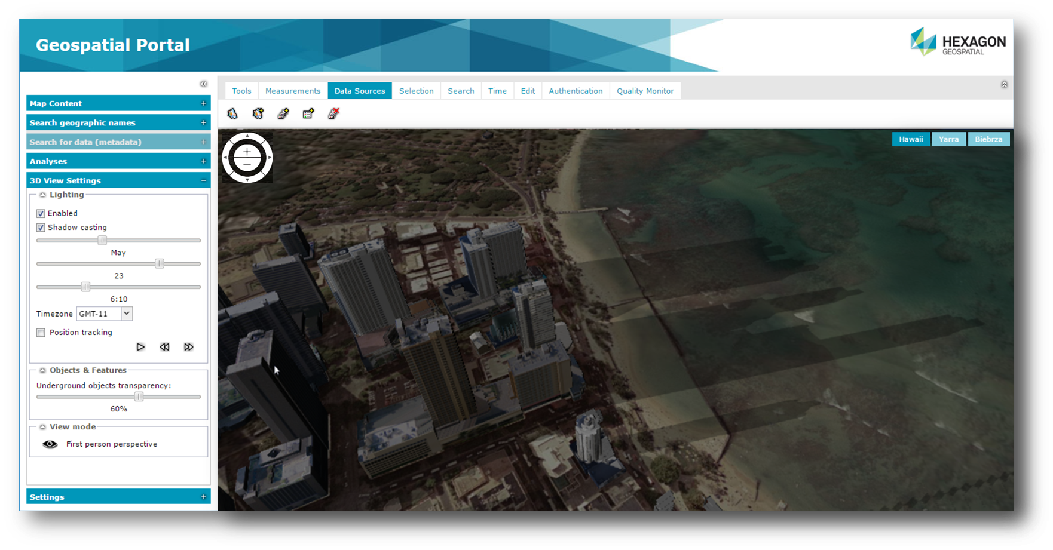Click the Biebrza map button
Screen dimensions: 1053x550
click(988, 139)
